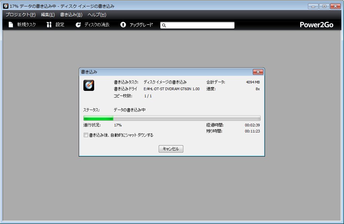Viewport: 344px width, 224px height.
Task: Open the プロジェクト(P) menu
Action: [21, 15]
